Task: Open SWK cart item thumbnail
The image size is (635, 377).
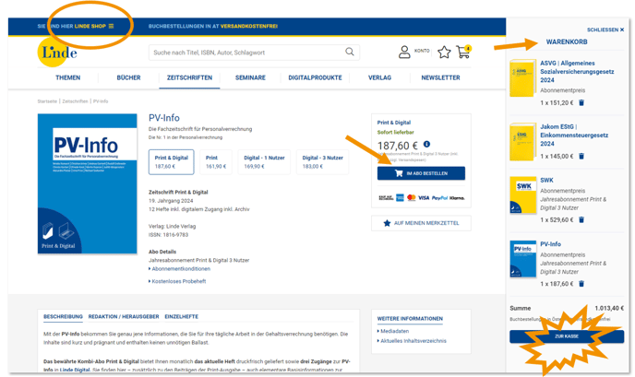Action: point(522,195)
